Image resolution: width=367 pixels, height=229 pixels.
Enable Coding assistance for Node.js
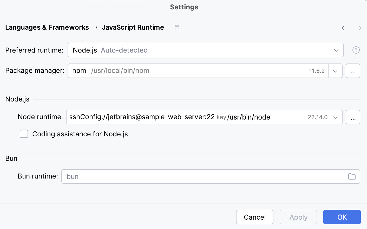[24, 134]
